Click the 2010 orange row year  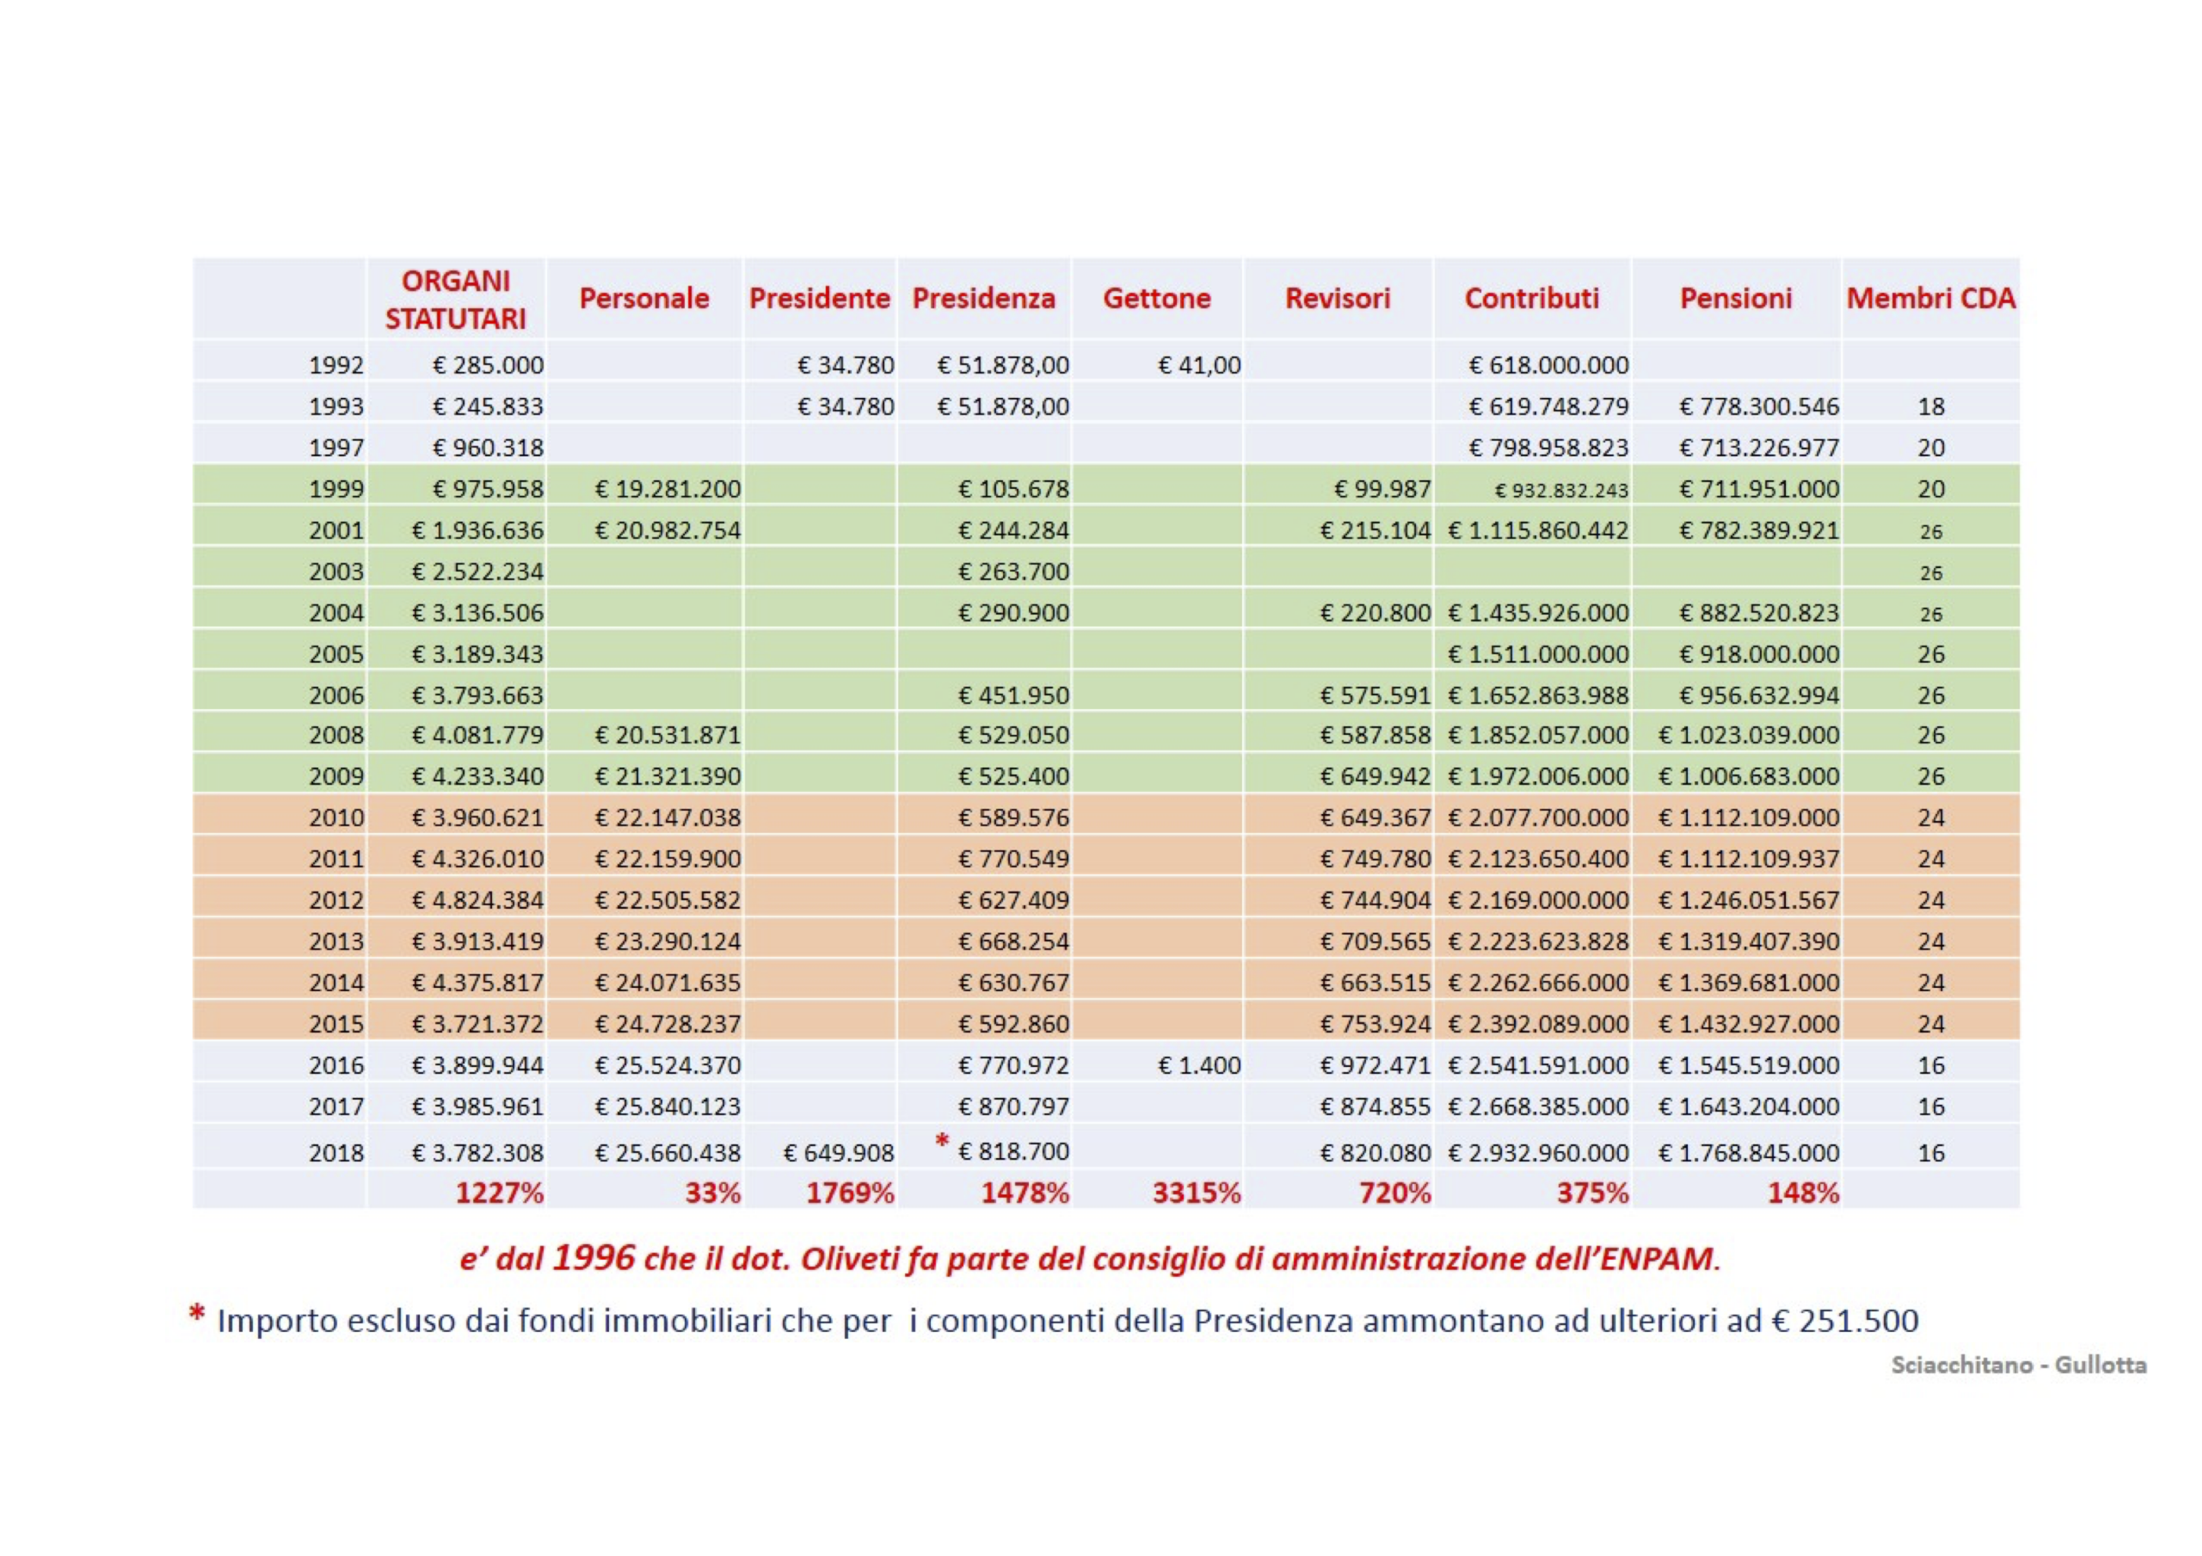point(336,819)
